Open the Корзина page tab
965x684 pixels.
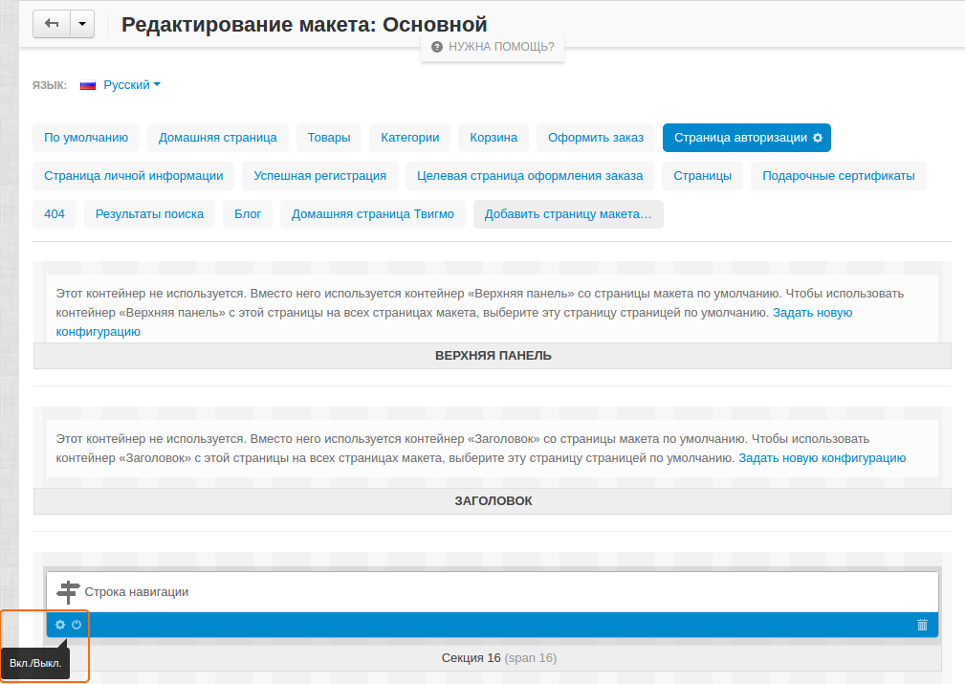pyautogui.click(x=493, y=137)
